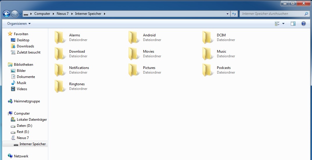Open Help with the question mark icon
Viewport: 312px width, 160px height.
(304, 24)
